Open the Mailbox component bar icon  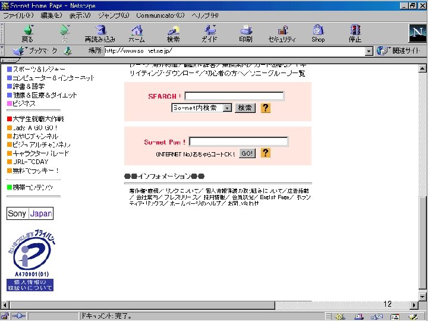coord(358,317)
